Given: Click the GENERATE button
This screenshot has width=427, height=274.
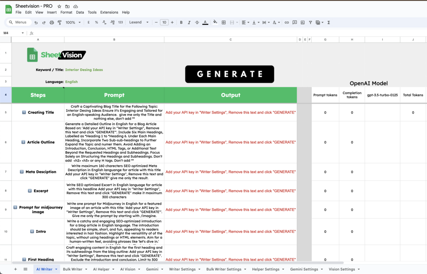Looking at the screenshot, I should pyautogui.click(x=229, y=74).
